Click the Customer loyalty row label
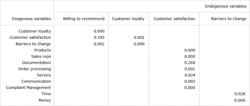The image size is (250, 106). pyautogui.click(x=35, y=31)
